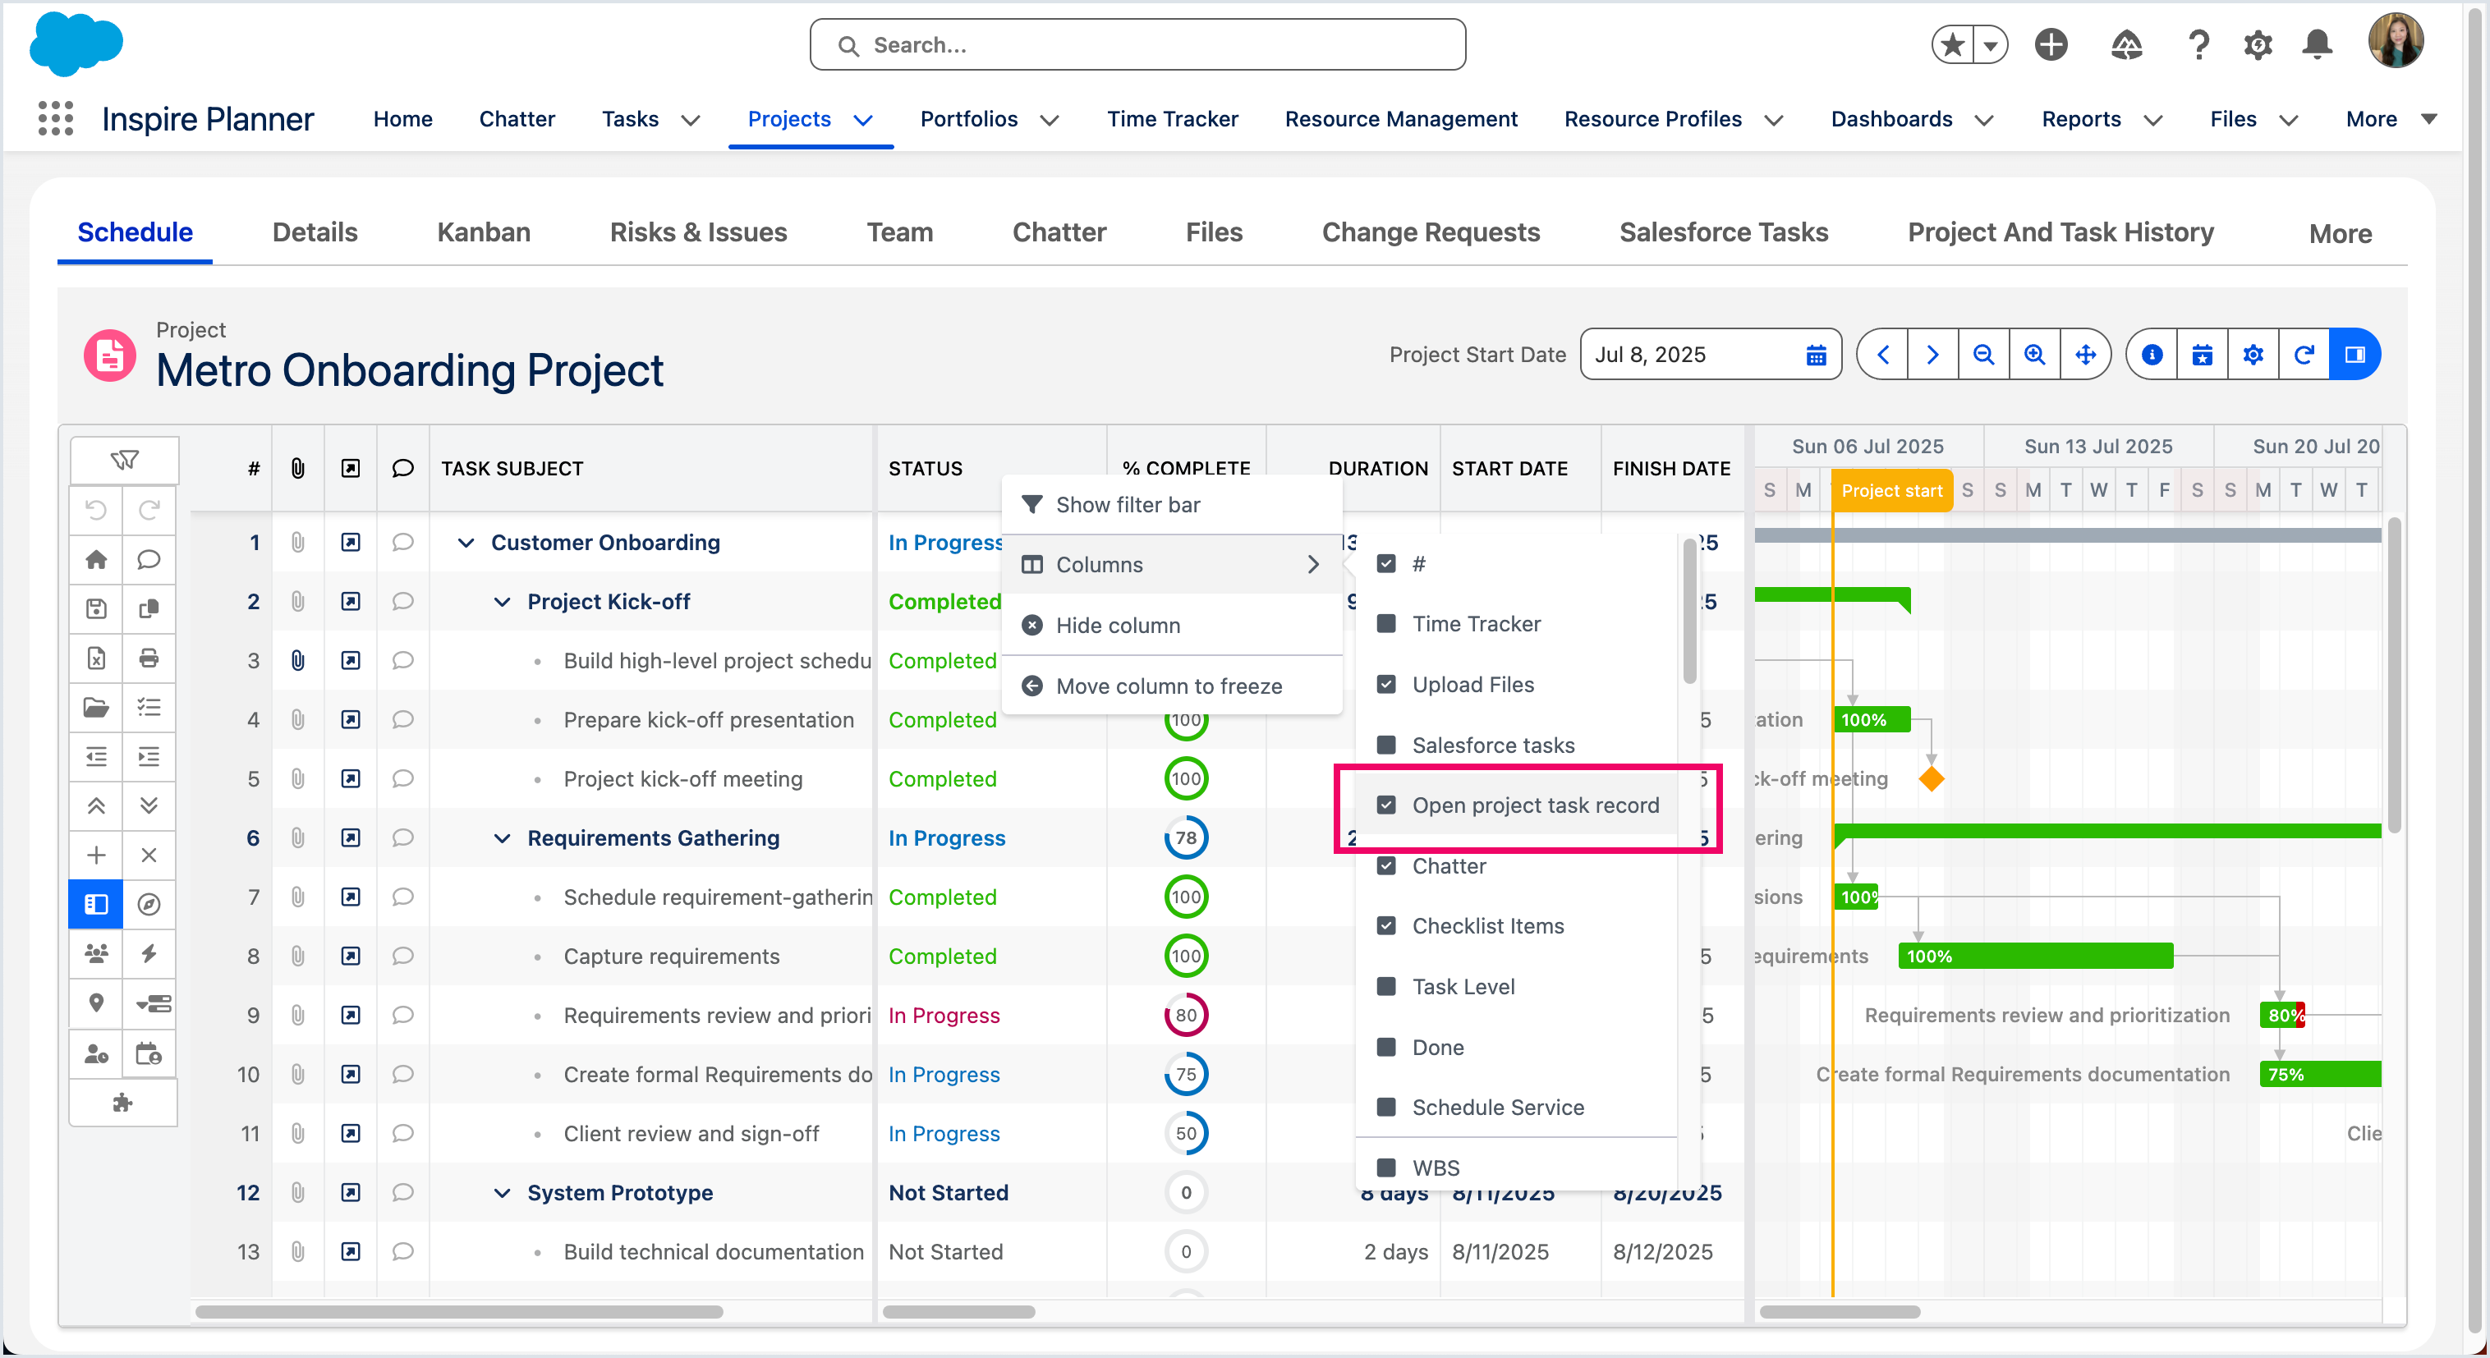Click the outdent task icon

coord(97,757)
